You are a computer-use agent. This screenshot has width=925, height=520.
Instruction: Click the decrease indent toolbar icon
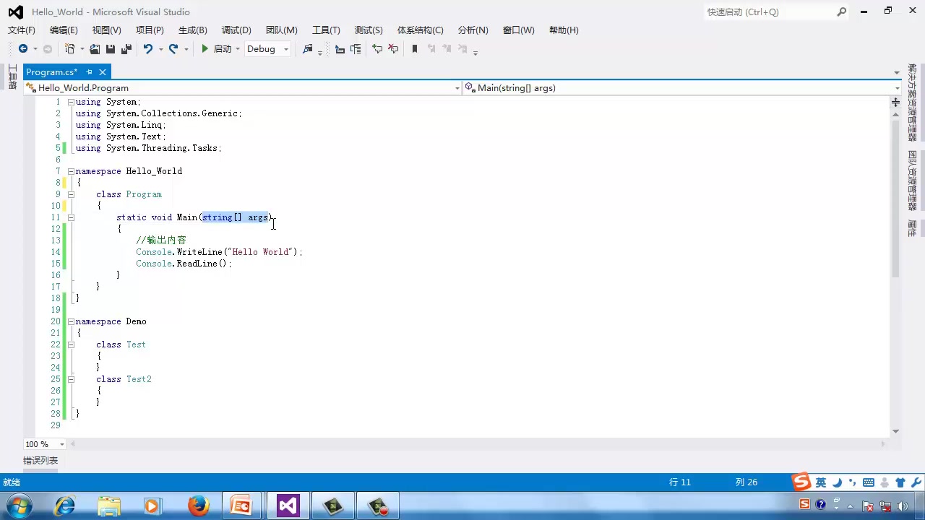340,49
